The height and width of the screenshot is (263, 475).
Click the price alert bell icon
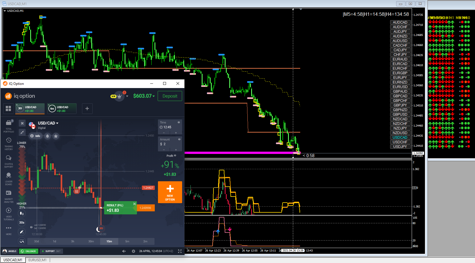pyautogui.click(x=47, y=136)
